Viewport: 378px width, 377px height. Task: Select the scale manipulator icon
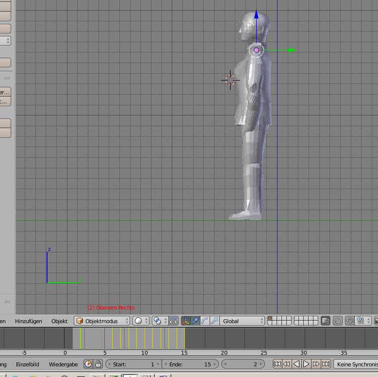pos(215,321)
